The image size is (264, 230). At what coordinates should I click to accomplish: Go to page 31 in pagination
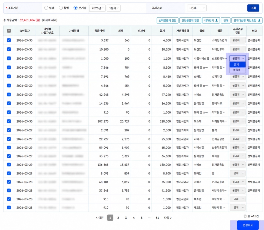coord(157,218)
